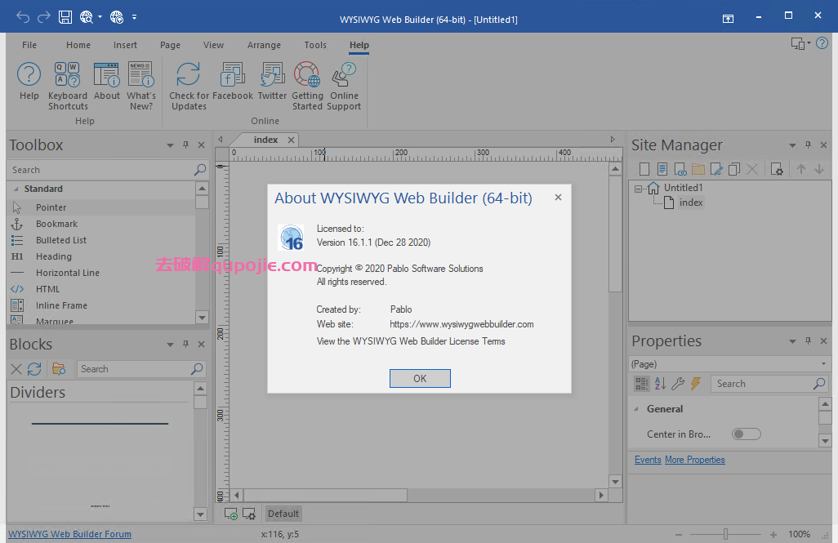Switch to the Home ribbon tab
Image resolution: width=838 pixels, height=543 pixels.
pos(78,45)
